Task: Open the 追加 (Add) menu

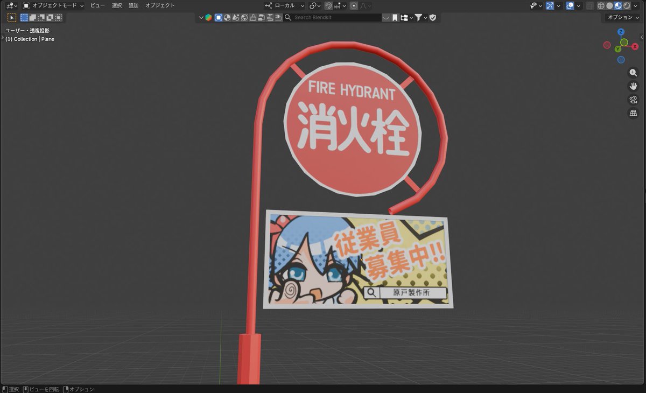Action: pyautogui.click(x=134, y=5)
